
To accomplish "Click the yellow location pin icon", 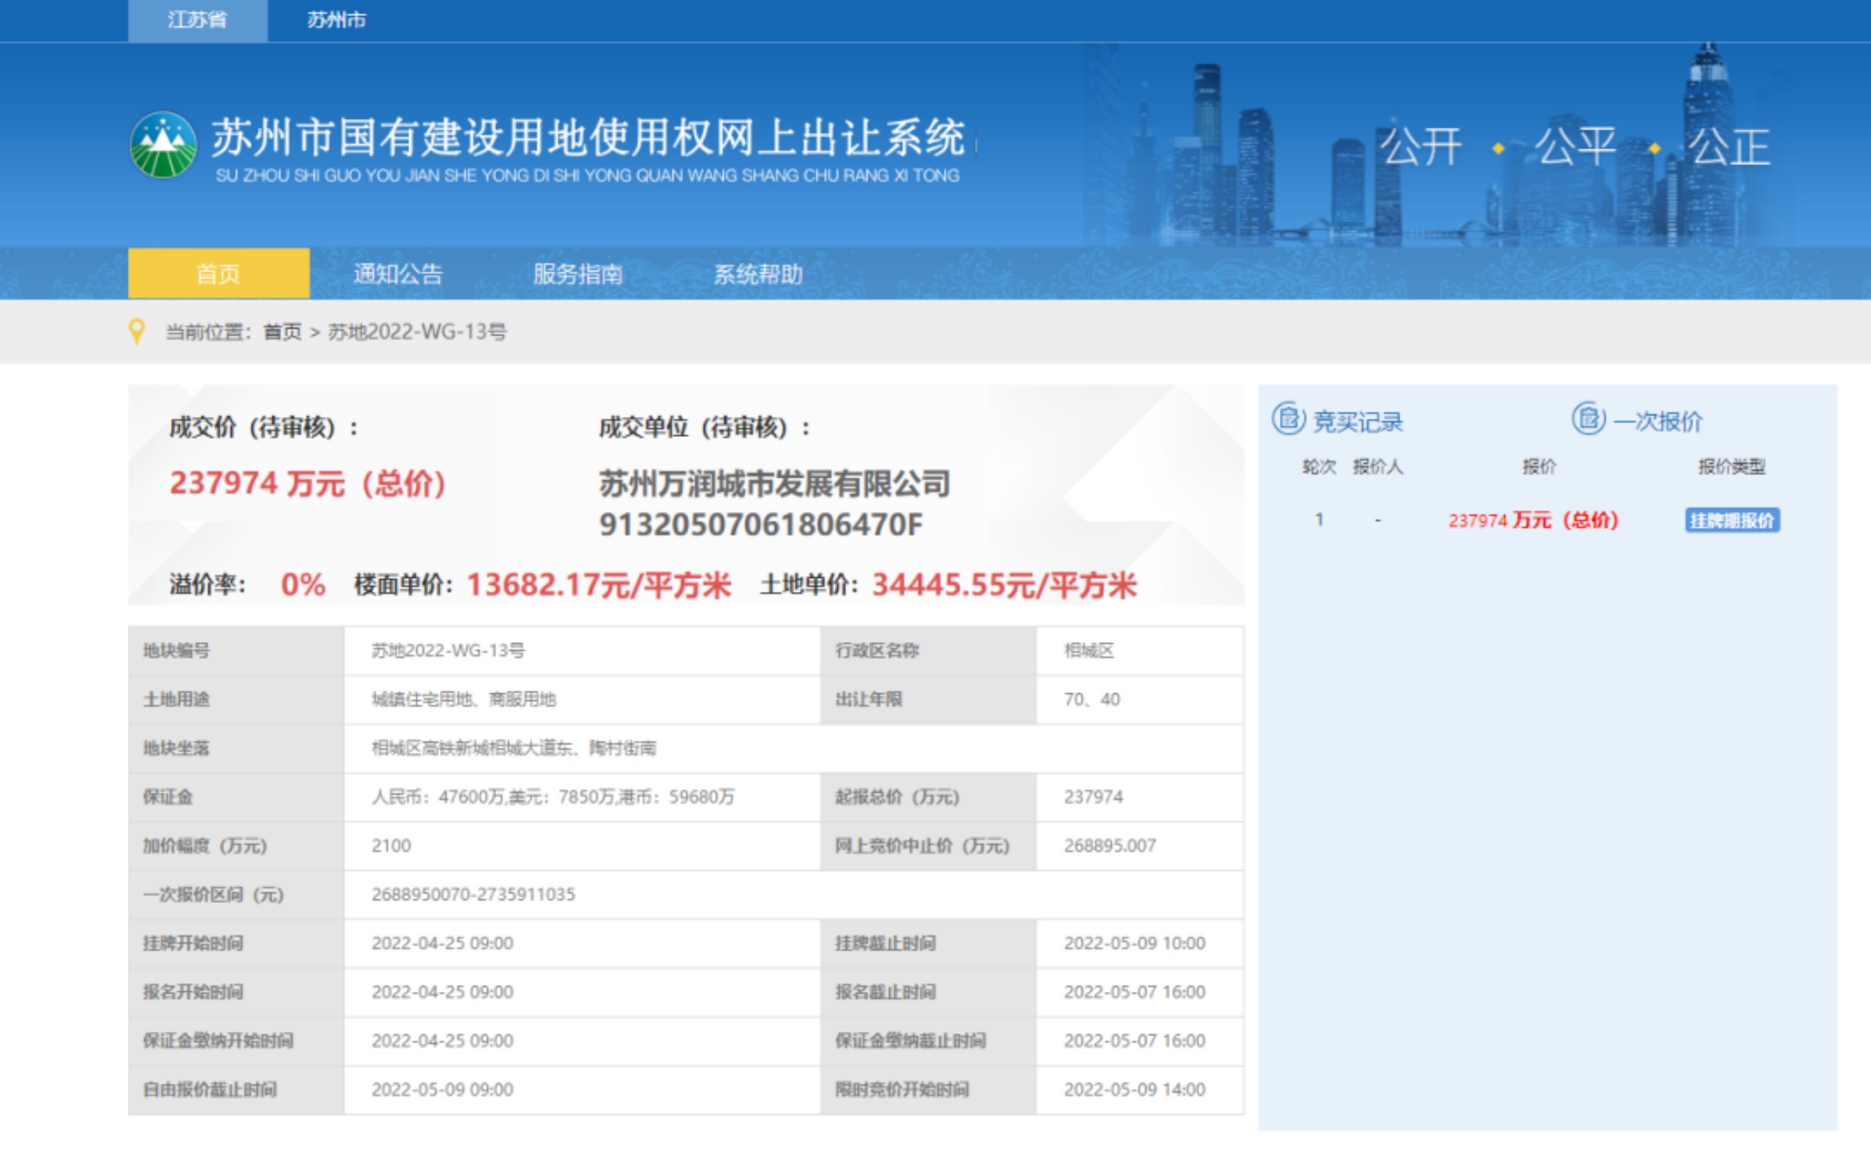I will [x=137, y=331].
